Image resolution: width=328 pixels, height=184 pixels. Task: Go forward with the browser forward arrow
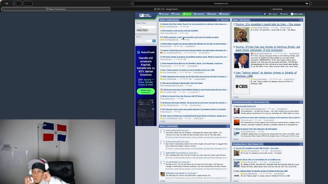(x=30, y=4)
